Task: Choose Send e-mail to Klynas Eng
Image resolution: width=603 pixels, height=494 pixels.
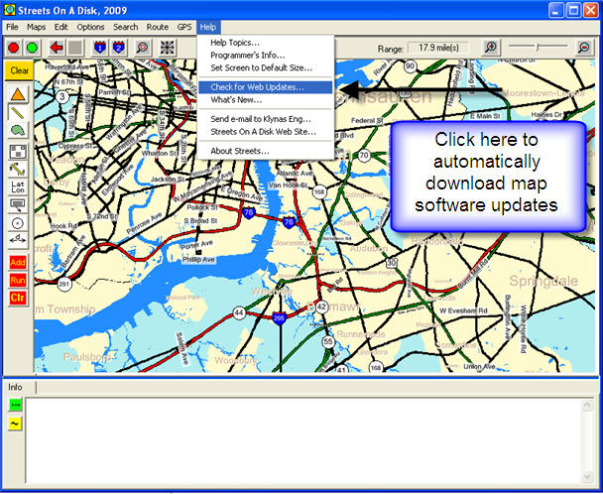Action: coord(266,119)
